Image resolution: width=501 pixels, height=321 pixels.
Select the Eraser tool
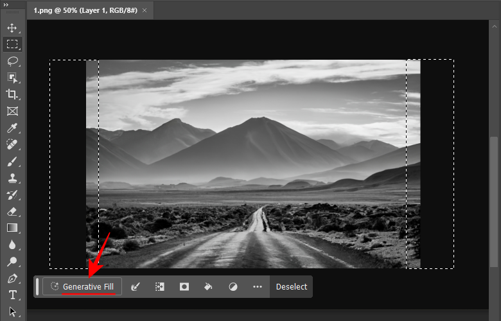point(12,211)
